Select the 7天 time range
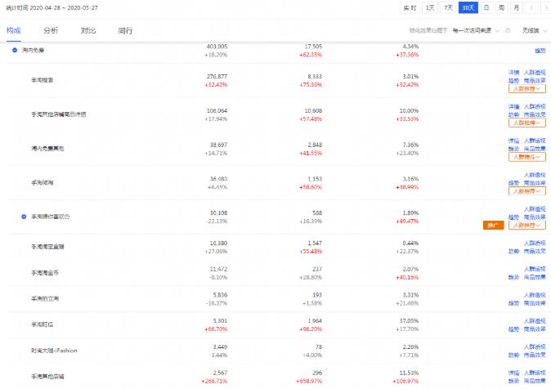 [x=449, y=7]
